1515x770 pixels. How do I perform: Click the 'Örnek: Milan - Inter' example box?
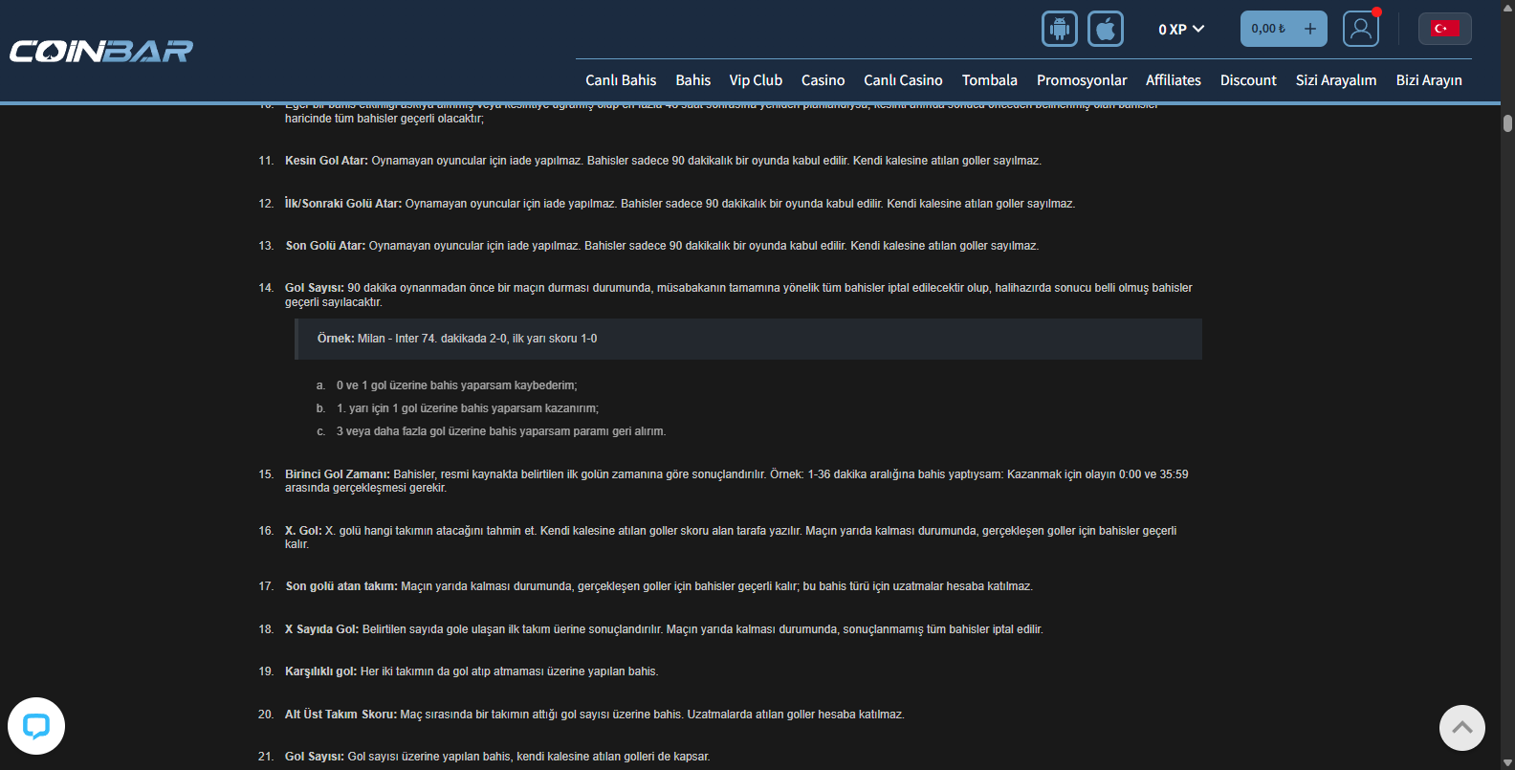point(748,339)
